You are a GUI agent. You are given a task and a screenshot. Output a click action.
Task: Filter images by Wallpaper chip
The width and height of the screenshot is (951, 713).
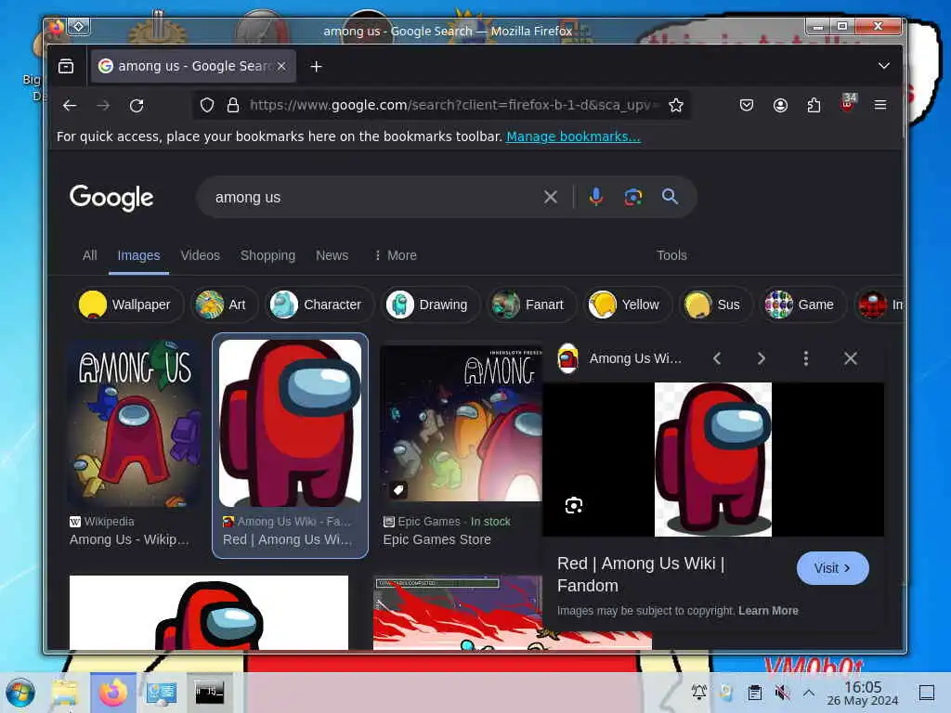[x=129, y=305]
